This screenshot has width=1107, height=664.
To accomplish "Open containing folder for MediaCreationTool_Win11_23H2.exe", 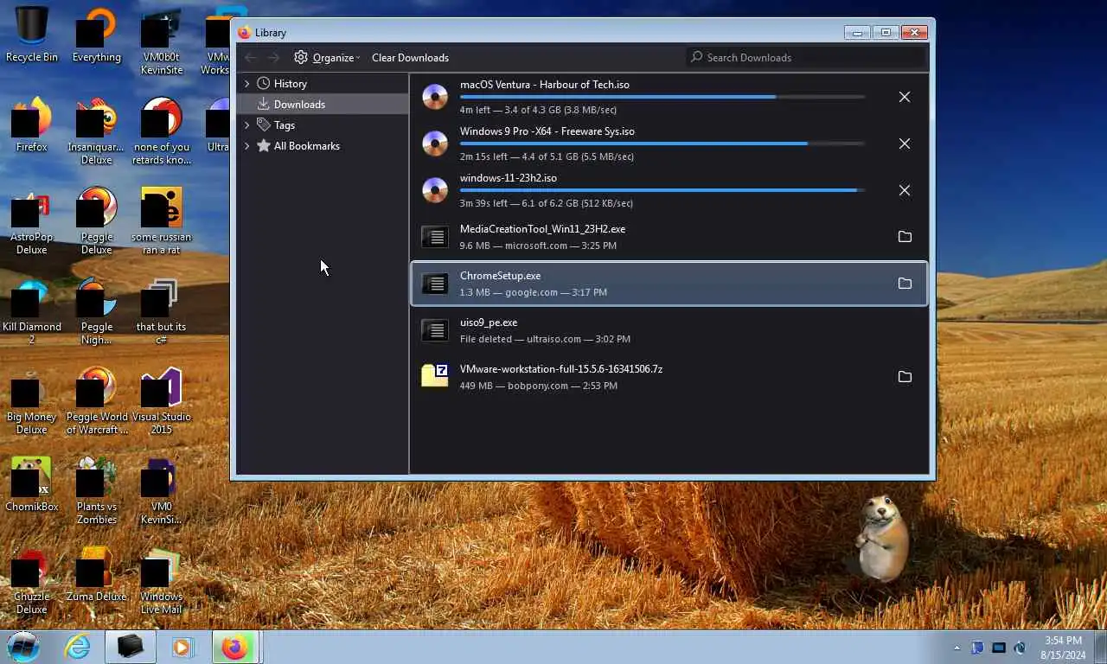I will pyautogui.click(x=905, y=237).
